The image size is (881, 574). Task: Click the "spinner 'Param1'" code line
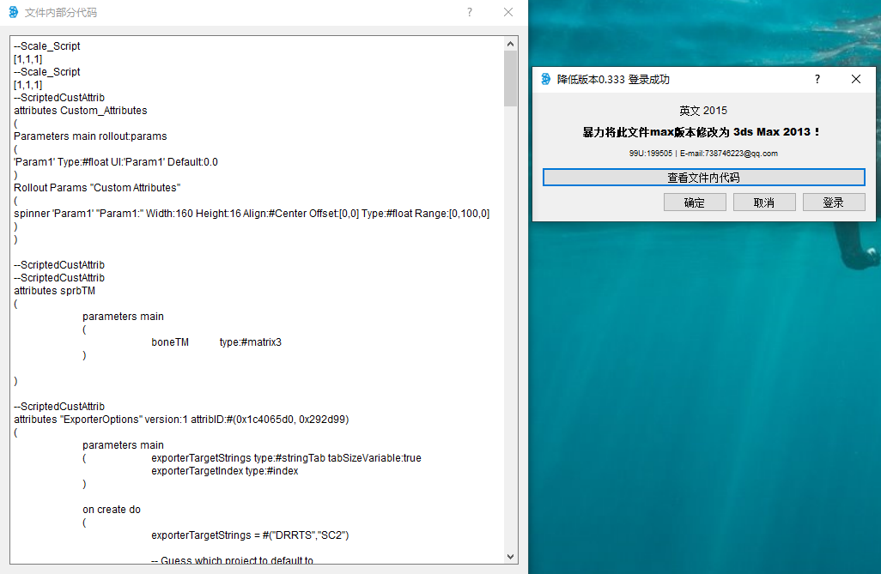[252, 214]
